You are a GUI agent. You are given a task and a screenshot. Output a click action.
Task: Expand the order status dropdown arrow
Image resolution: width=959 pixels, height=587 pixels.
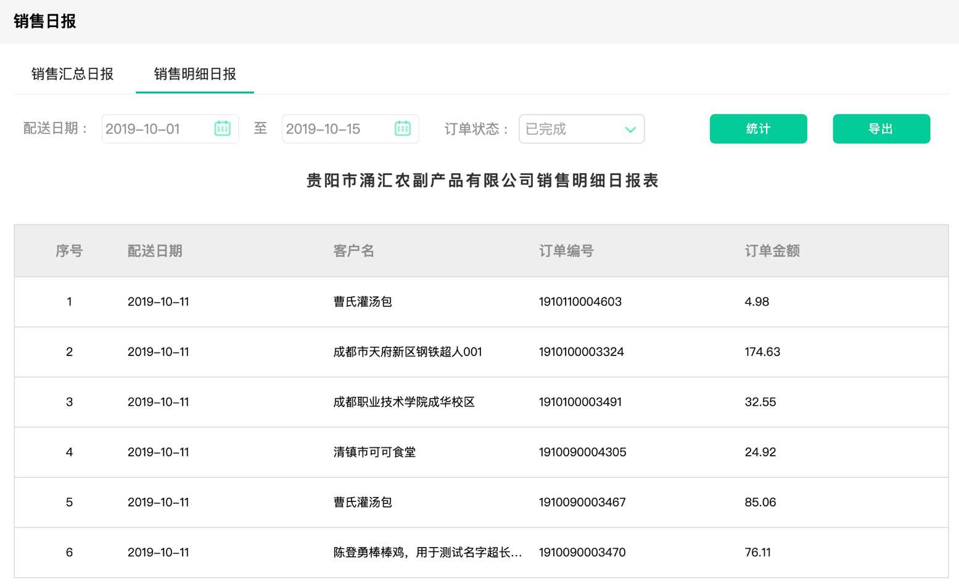click(x=630, y=129)
